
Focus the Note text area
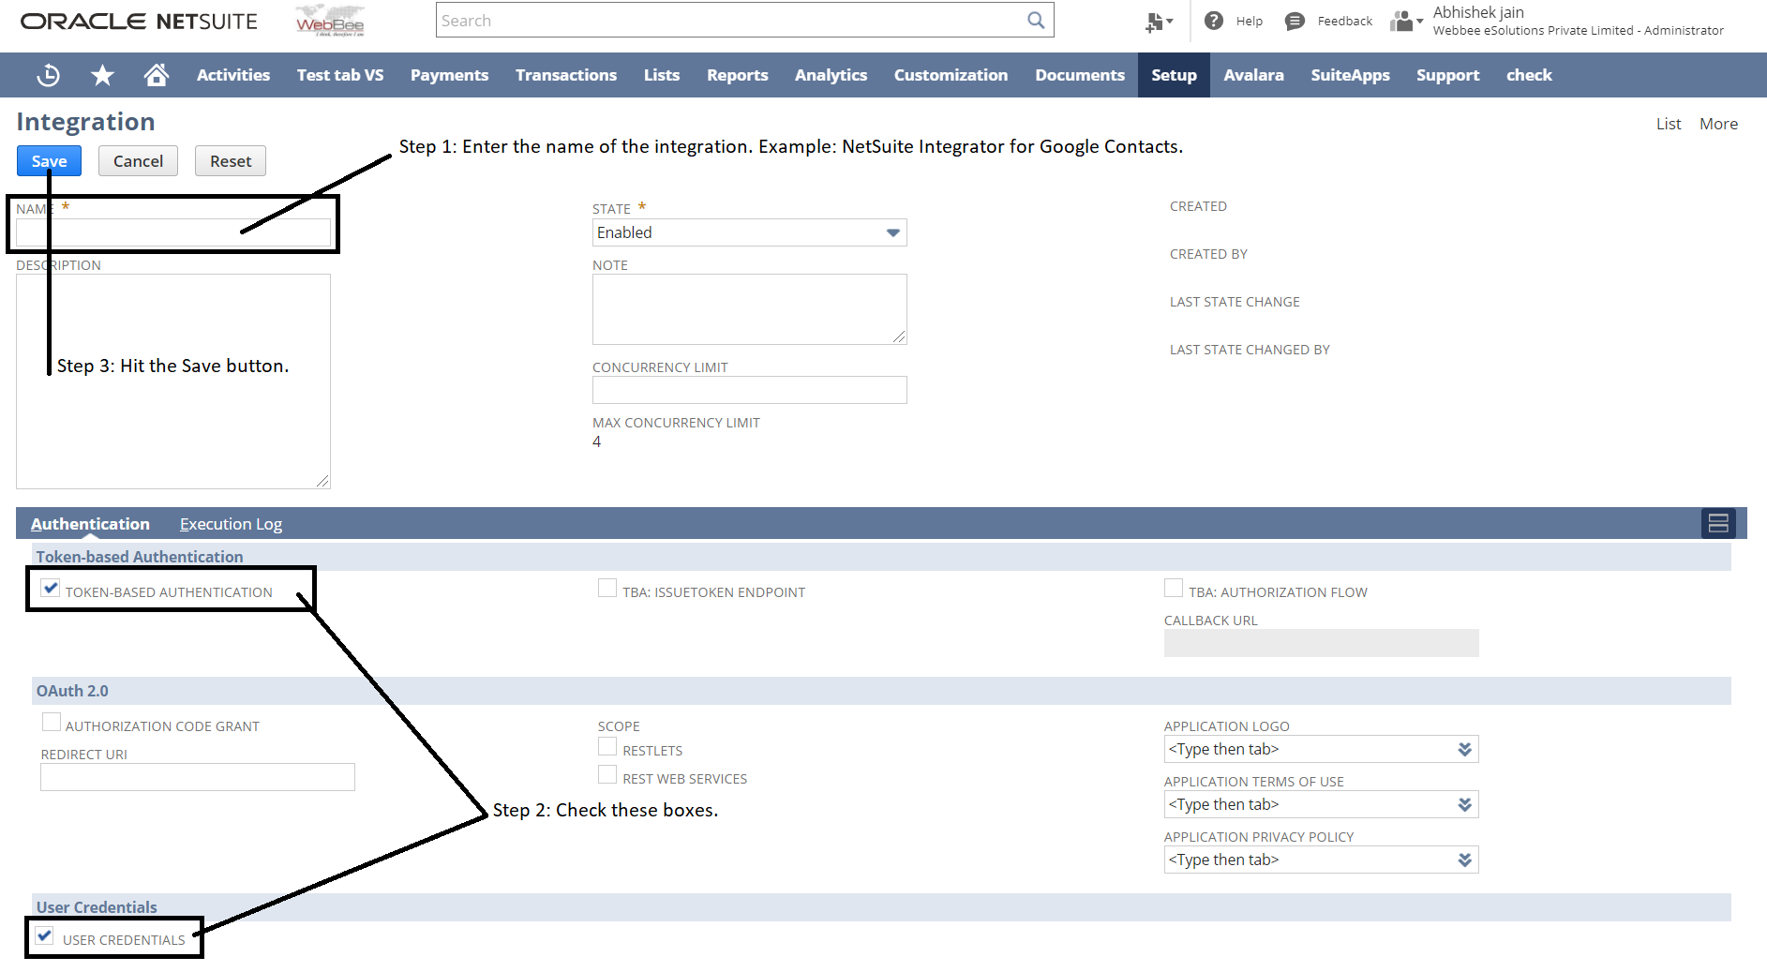coord(749,309)
